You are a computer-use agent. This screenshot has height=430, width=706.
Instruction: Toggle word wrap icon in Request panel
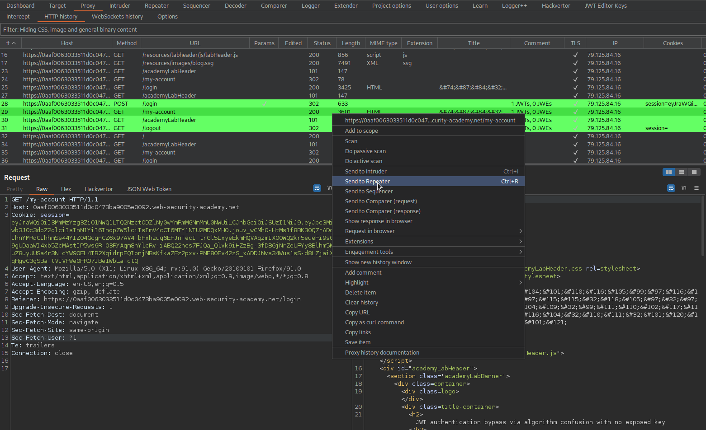click(317, 188)
